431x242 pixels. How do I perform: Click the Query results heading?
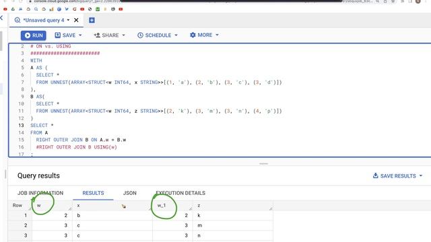pyautogui.click(x=38, y=175)
